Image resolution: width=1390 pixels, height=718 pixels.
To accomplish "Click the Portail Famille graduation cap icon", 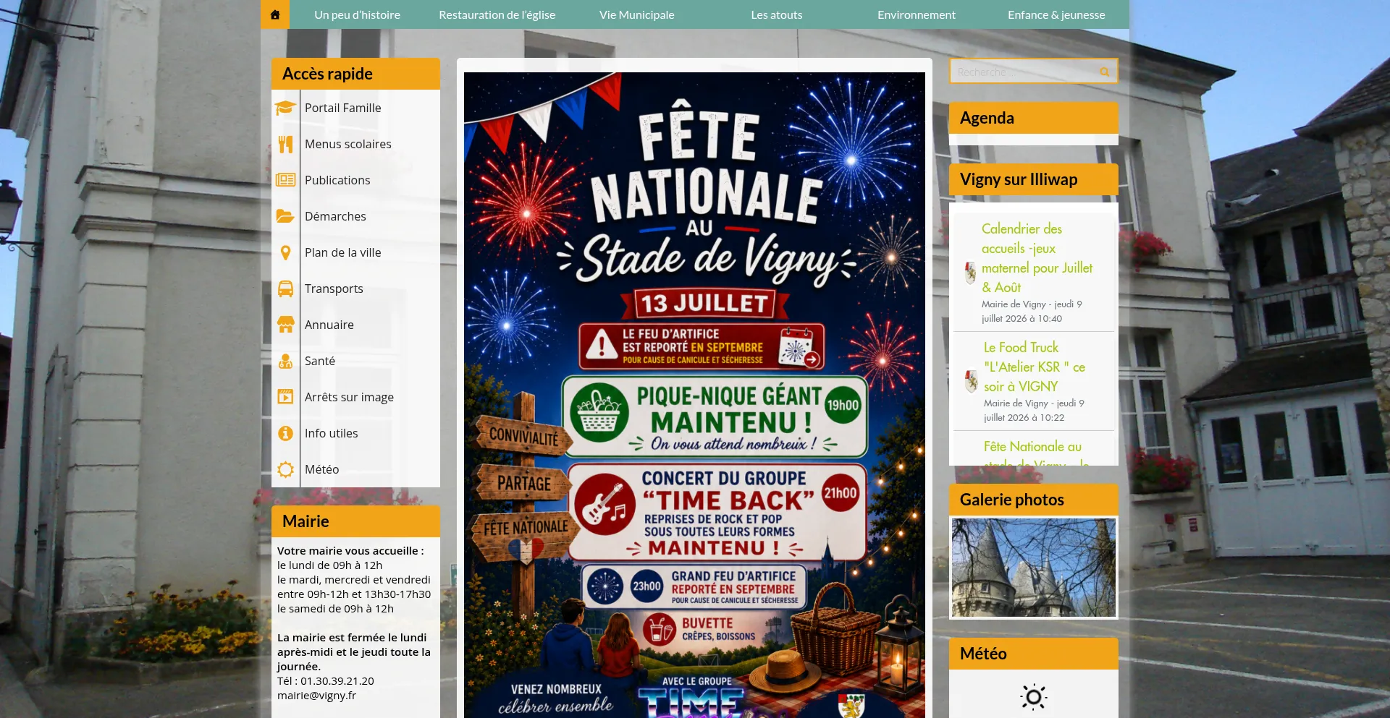I will tap(285, 108).
